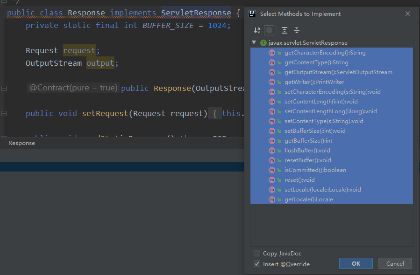Click method icon next to getWriter
Viewport: 420px width, 275px height.
point(271,82)
